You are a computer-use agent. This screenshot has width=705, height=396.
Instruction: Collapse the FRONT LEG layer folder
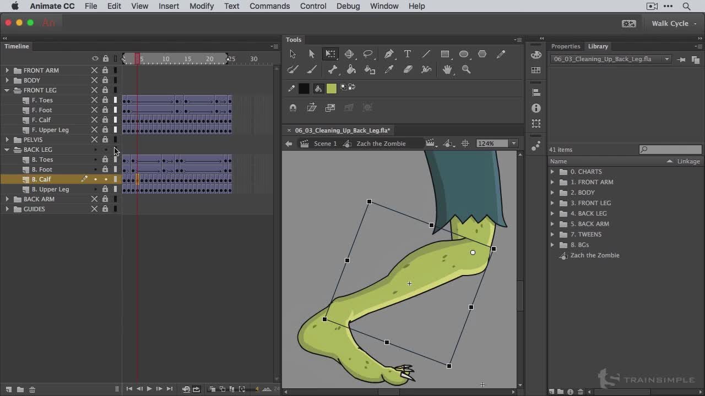click(7, 90)
